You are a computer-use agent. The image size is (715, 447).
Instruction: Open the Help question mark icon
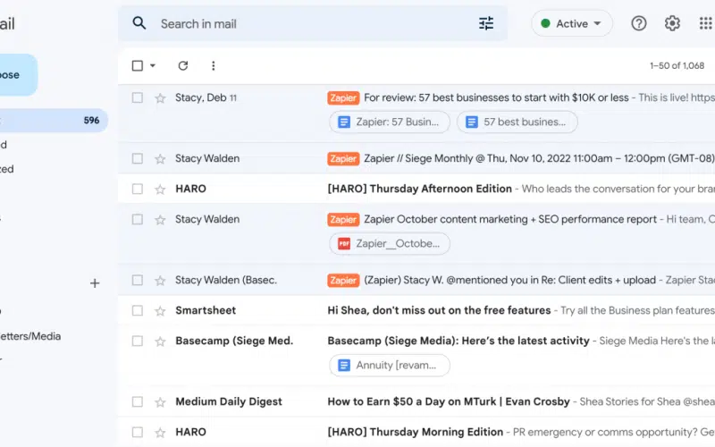coord(638,24)
